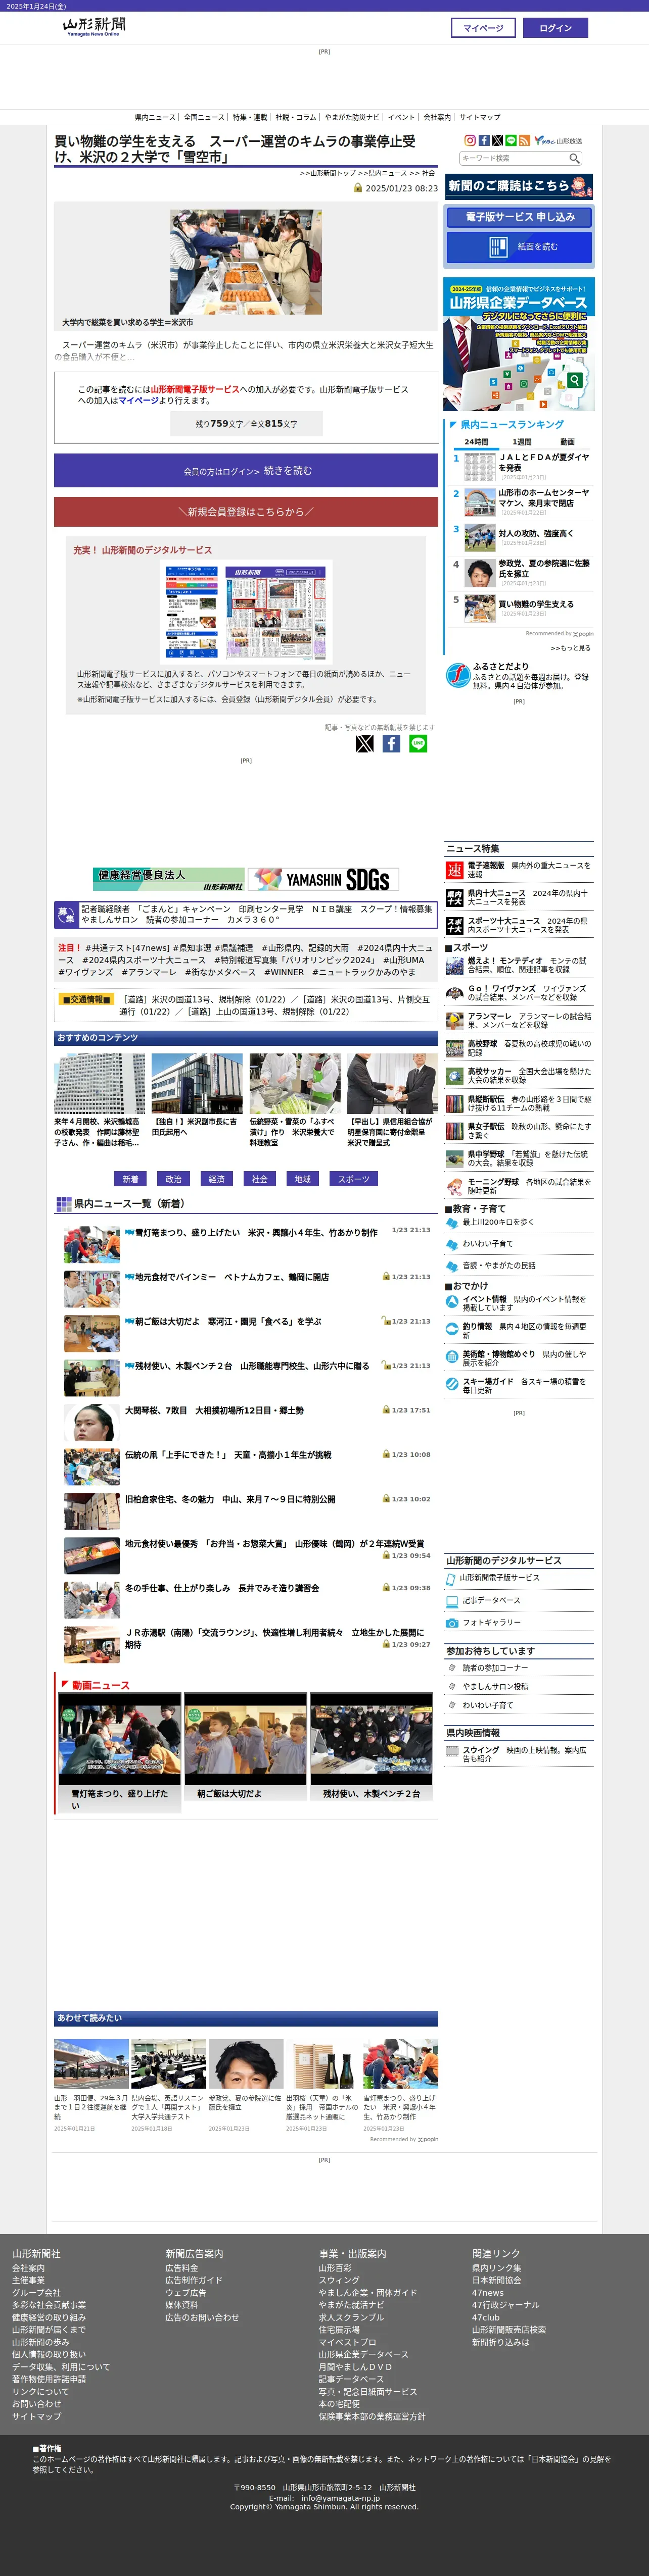Open やまがた防災ナビ in the navigation
Screen dimensions: 649x2576
[352, 117]
